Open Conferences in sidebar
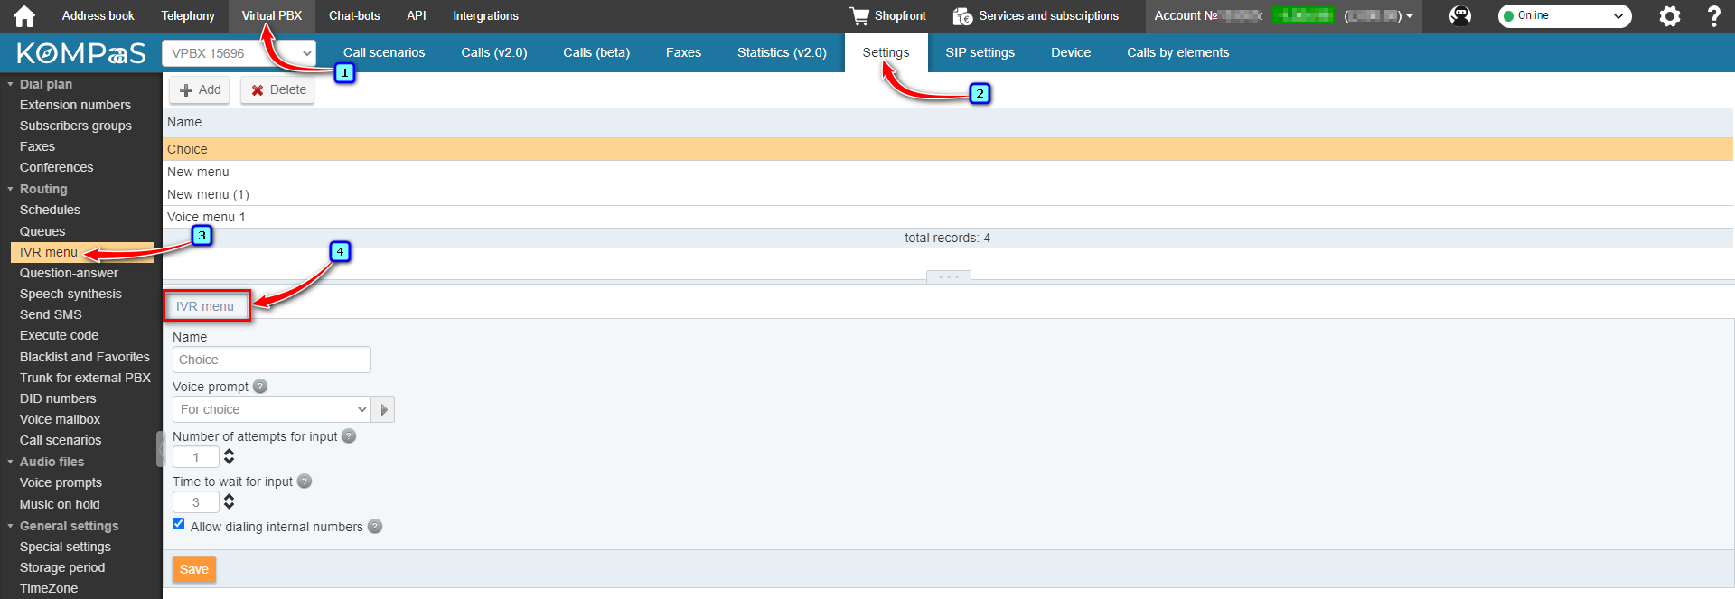The width and height of the screenshot is (1735, 599). pos(56,167)
